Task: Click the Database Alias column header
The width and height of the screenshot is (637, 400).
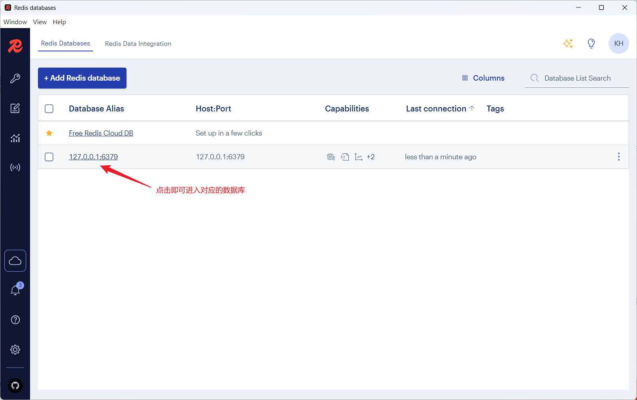Action: [x=96, y=109]
